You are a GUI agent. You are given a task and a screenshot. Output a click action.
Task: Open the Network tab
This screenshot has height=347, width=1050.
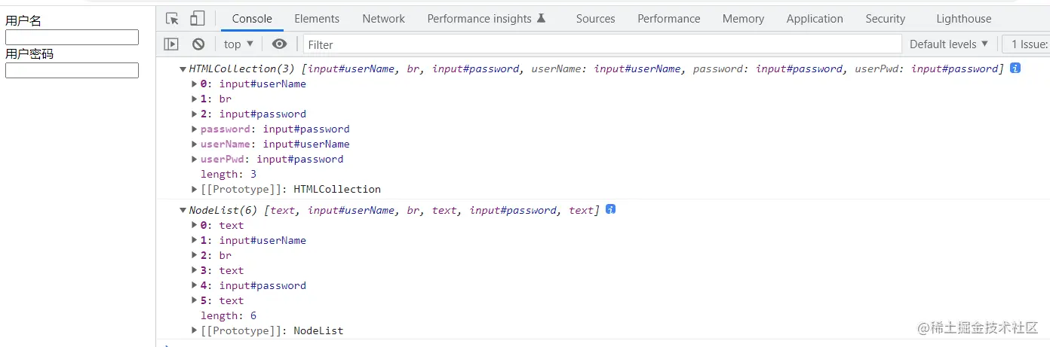[383, 19]
